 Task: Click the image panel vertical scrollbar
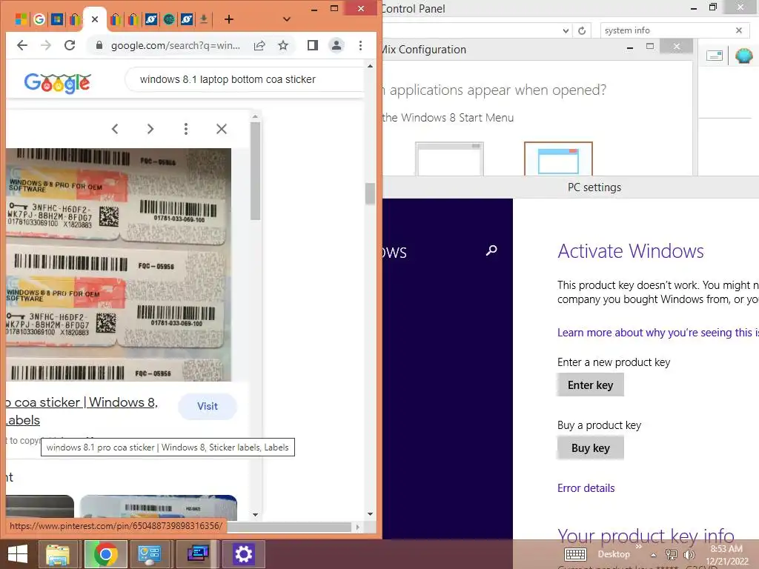[x=255, y=170]
